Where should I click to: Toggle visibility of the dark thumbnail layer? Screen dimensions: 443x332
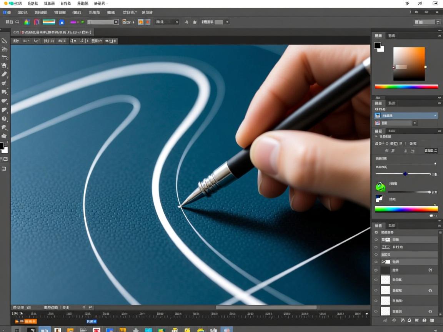click(376, 270)
